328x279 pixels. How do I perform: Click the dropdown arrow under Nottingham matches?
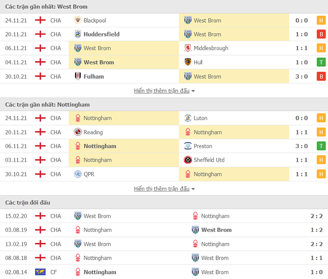[193, 189]
